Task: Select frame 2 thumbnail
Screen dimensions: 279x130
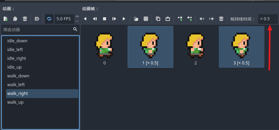Action: (196, 47)
